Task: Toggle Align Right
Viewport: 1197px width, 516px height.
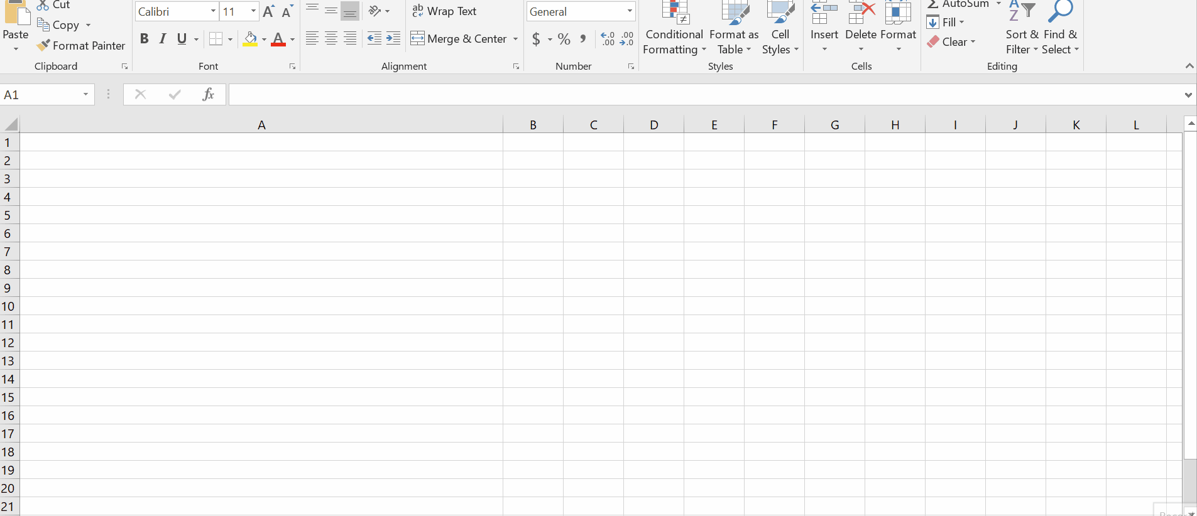Action: point(350,38)
